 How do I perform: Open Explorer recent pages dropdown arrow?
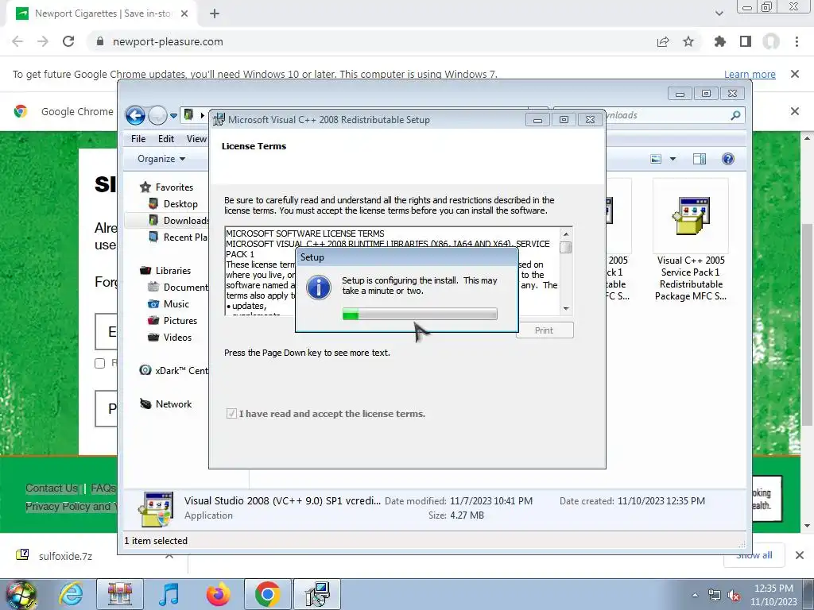[x=173, y=116]
